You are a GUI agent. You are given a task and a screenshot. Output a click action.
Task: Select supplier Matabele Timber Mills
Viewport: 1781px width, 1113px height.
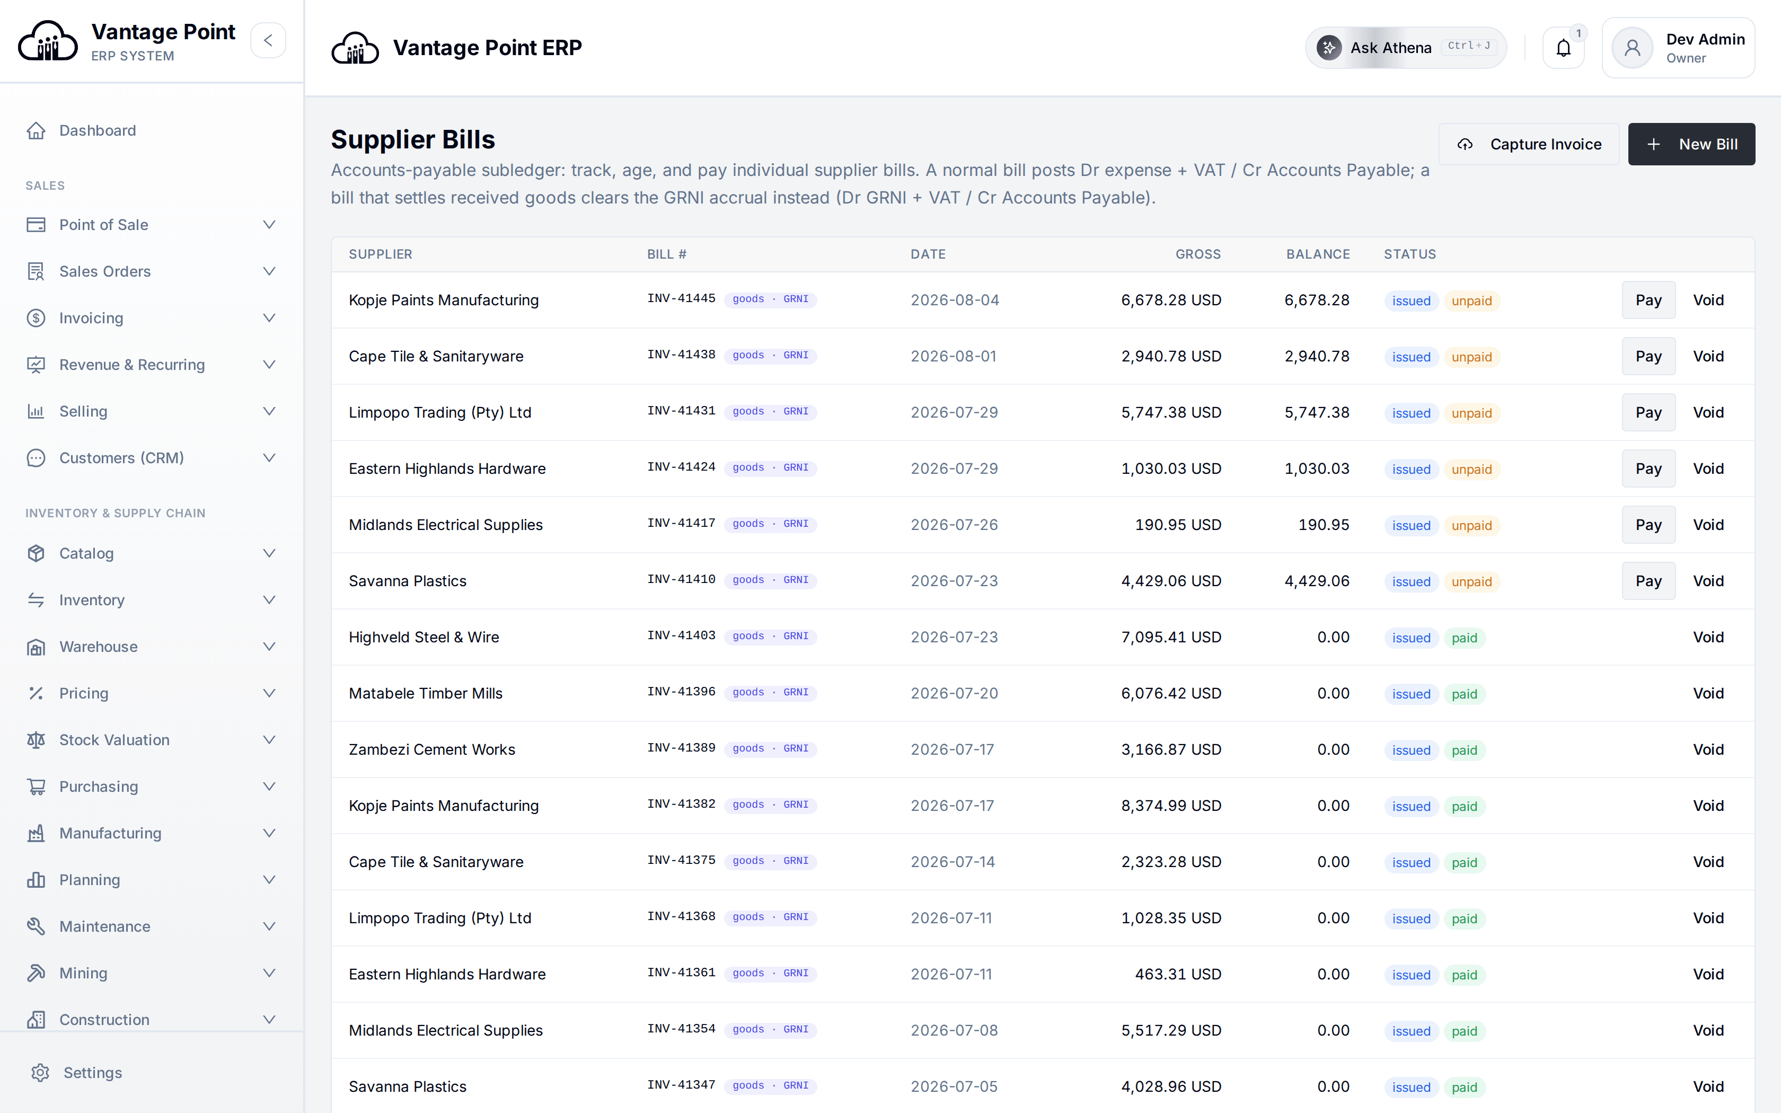[426, 693]
